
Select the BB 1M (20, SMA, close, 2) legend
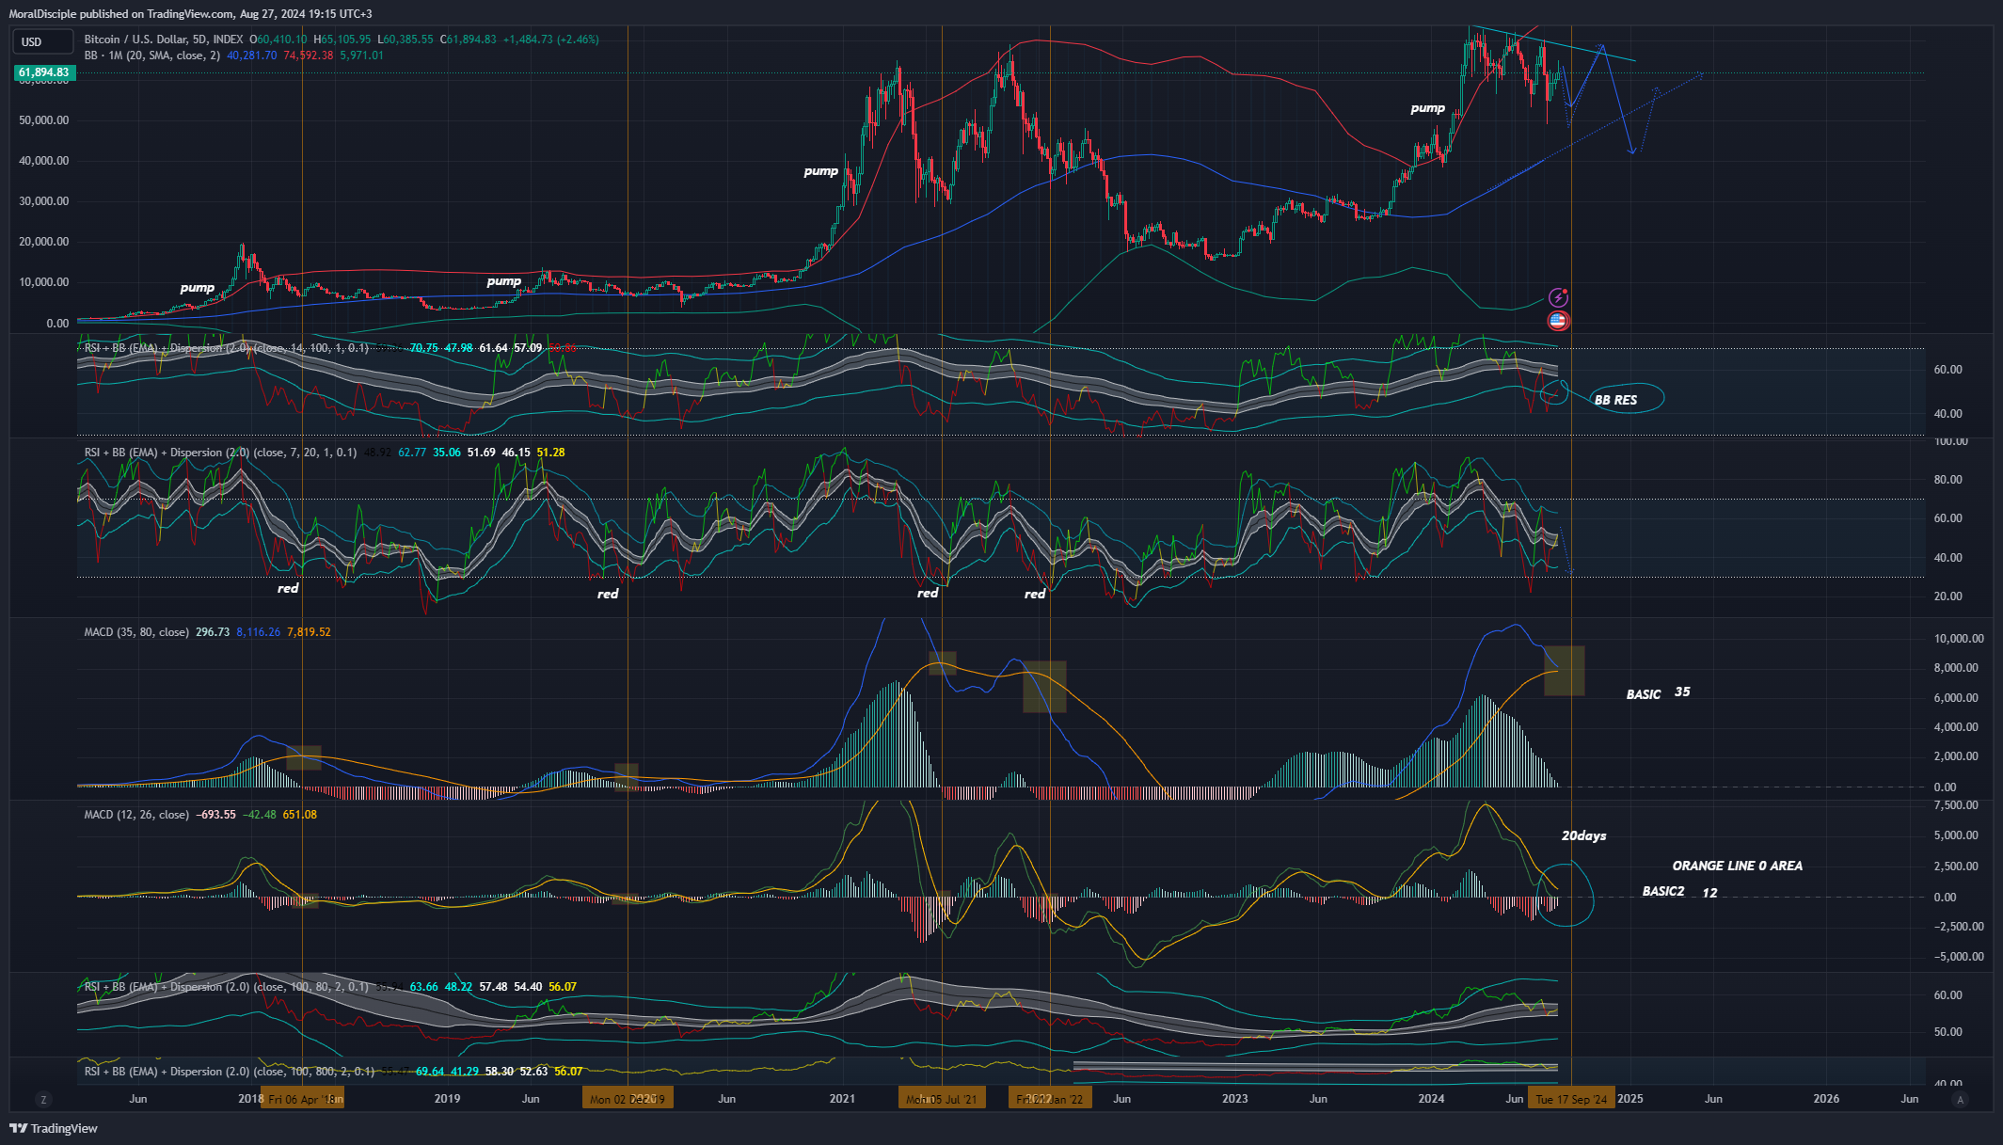152,56
